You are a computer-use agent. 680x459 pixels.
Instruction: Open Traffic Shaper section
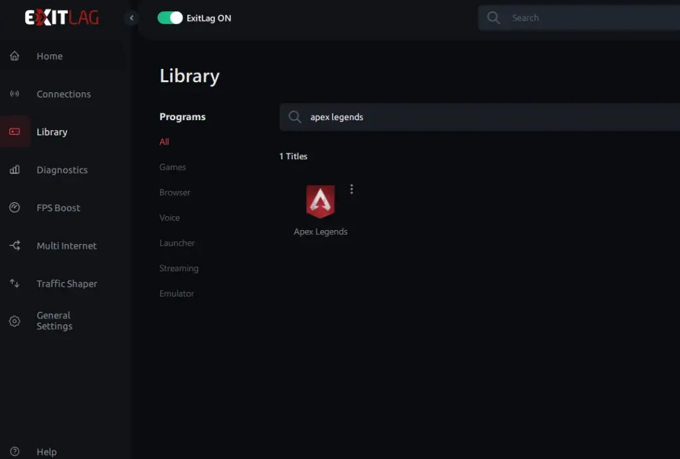(67, 284)
